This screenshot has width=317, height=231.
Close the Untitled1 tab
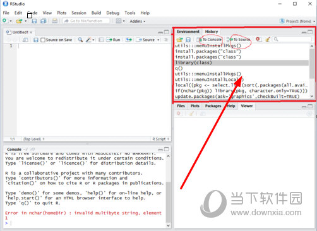[x=31, y=32]
